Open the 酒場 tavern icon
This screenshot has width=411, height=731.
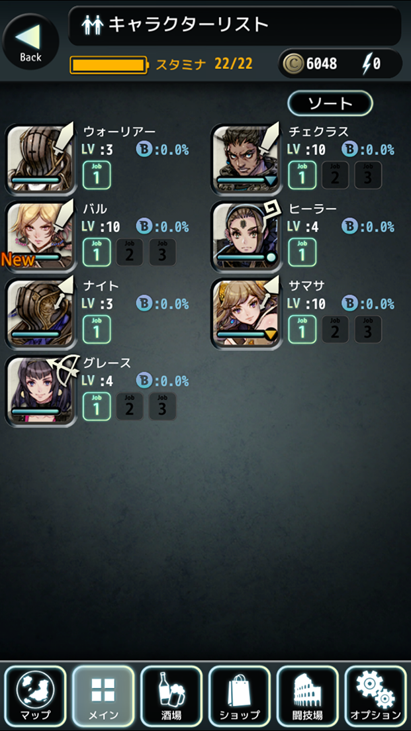[x=171, y=696]
